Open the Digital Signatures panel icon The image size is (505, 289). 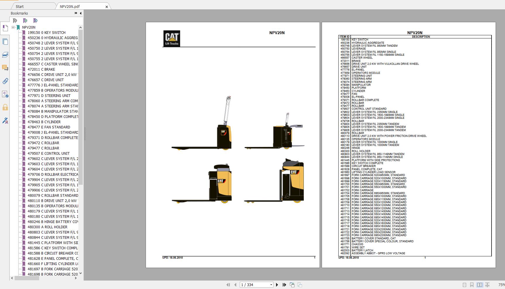[5, 94]
